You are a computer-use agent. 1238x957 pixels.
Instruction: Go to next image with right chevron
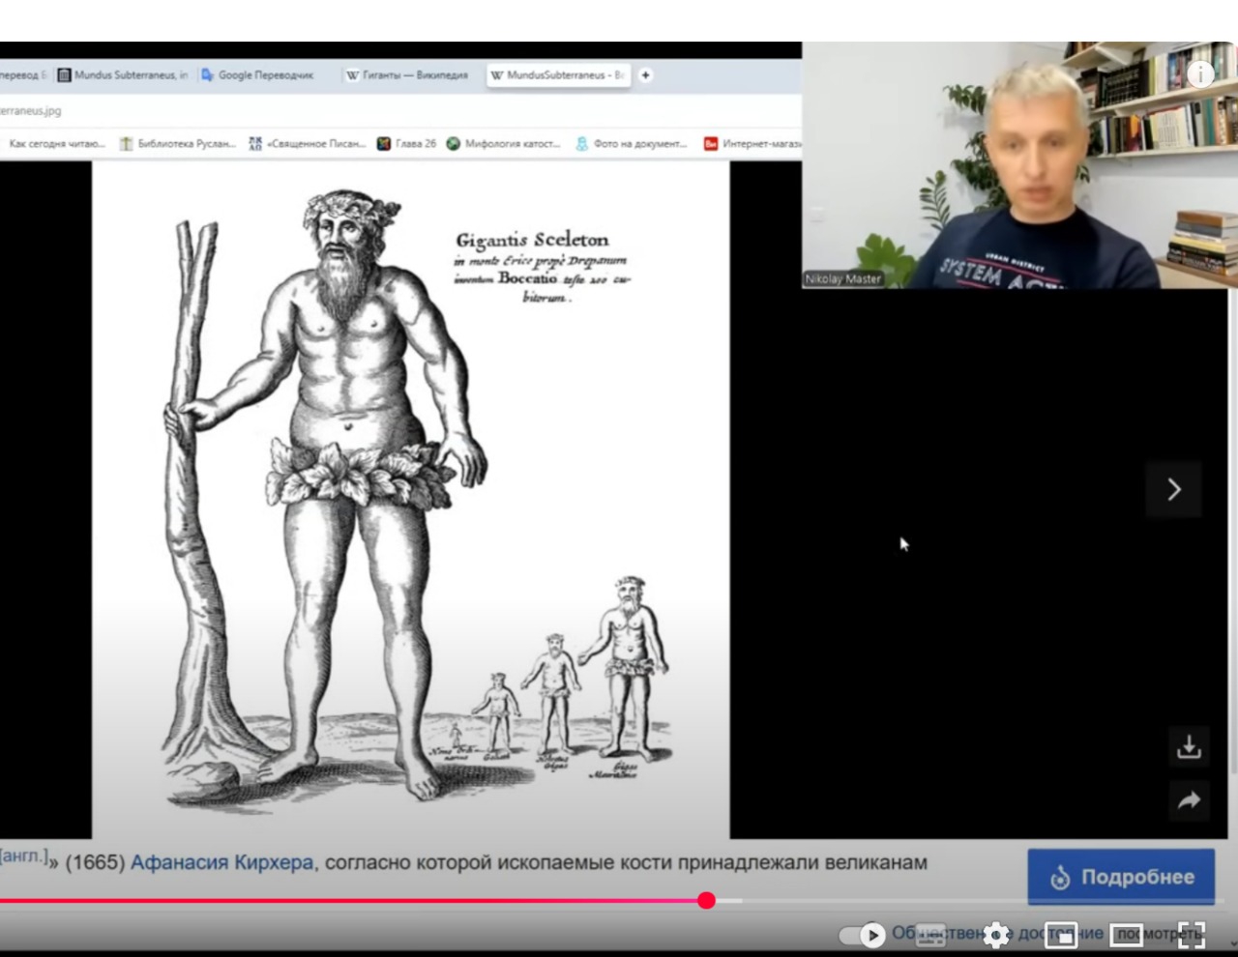click(1174, 490)
